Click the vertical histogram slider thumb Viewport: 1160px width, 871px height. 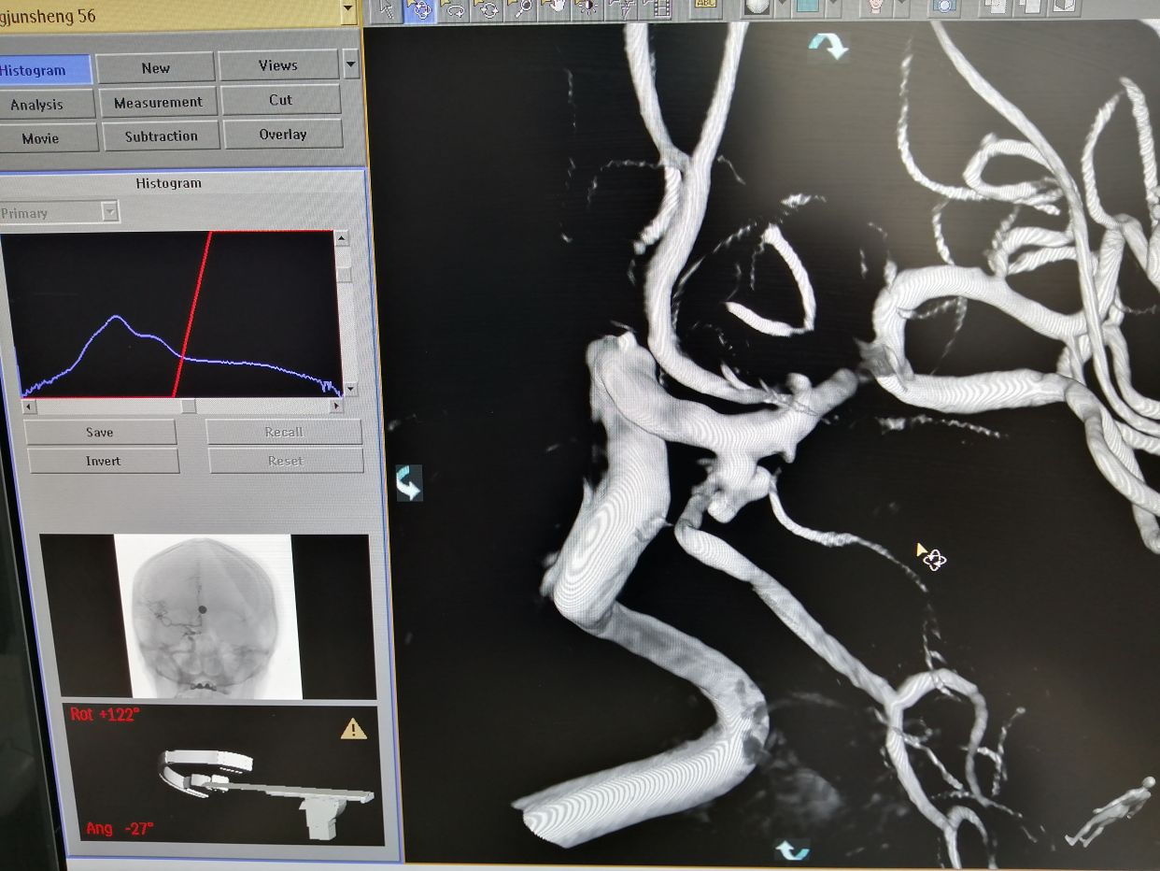[344, 273]
